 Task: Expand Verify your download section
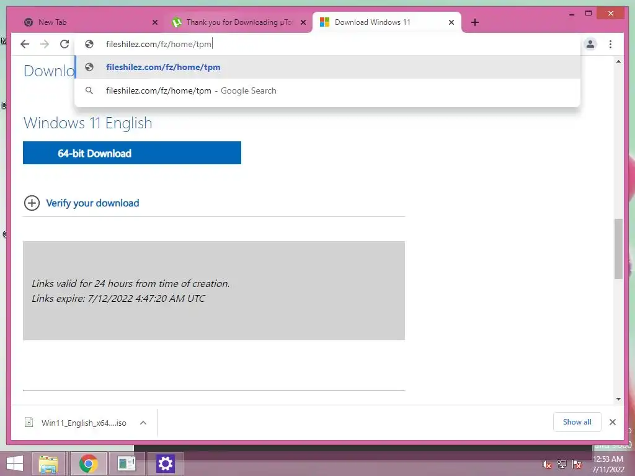(x=32, y=203)
